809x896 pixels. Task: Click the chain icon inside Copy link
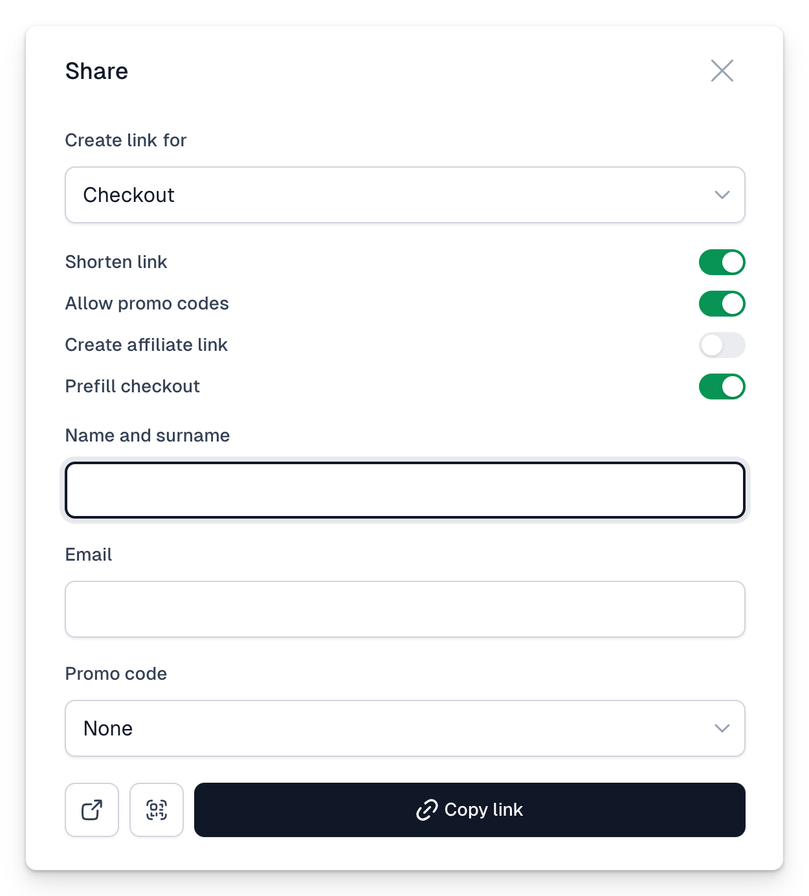[x=427, y=810]
